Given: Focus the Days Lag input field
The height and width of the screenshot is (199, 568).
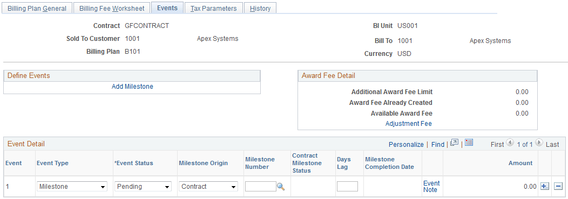Looking at the screenshot, I should point(347,186).
